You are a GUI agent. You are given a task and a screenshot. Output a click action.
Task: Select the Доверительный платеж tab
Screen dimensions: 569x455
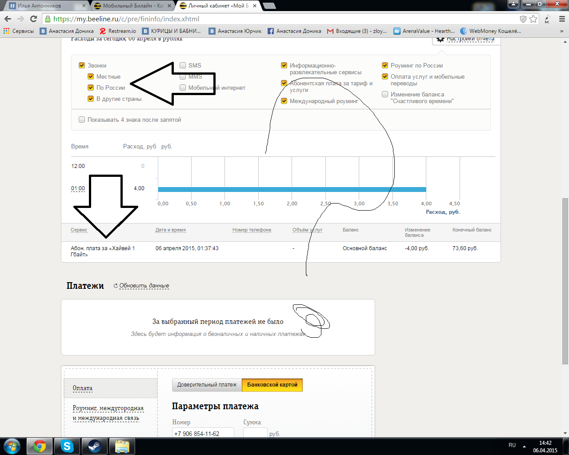click(x=207, y=385)
